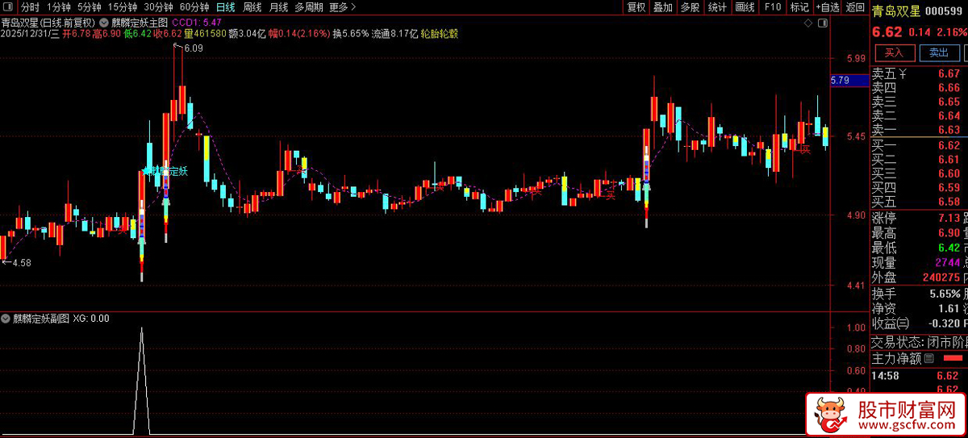Image resolution: width=968 pixels, height=438 pixels.
Task: Click the round icon before 麒麟定妖主图
Action: click(102, 21)
